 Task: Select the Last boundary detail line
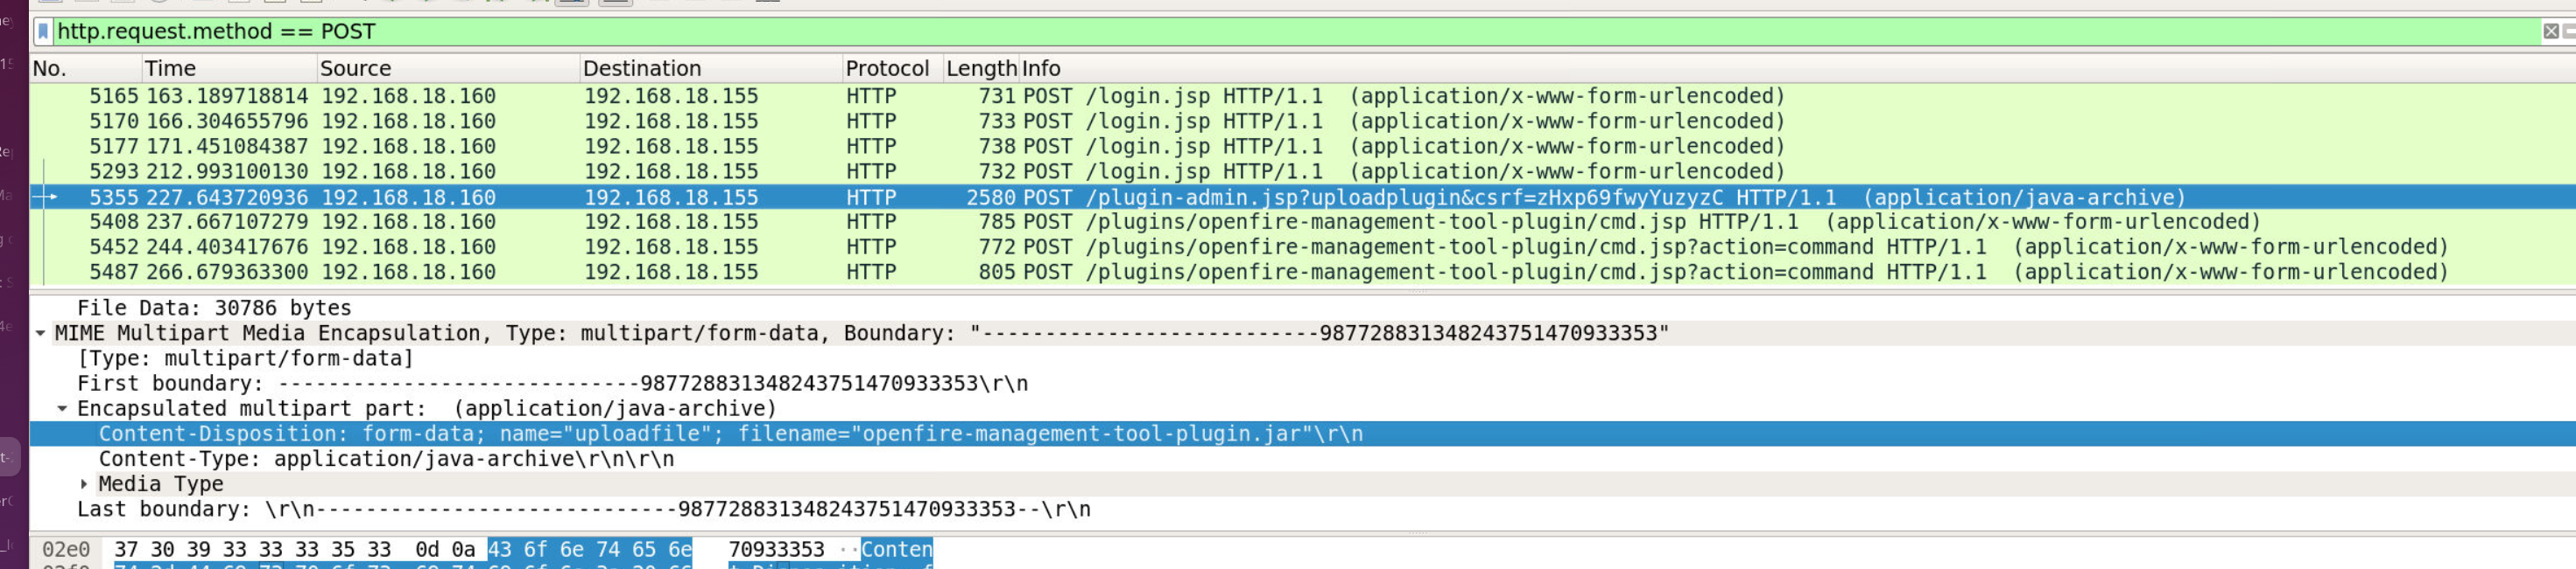pos(583,510)
